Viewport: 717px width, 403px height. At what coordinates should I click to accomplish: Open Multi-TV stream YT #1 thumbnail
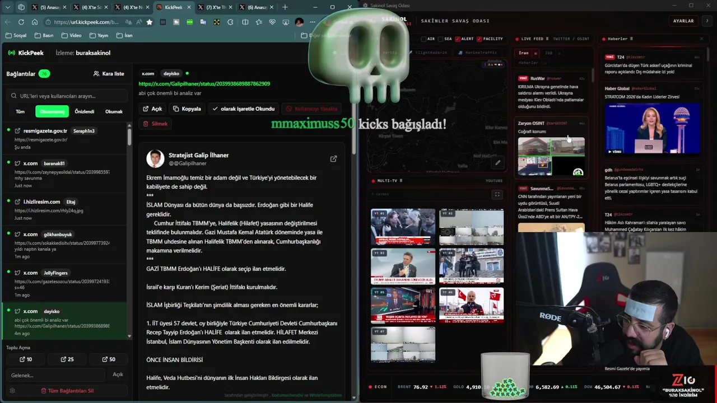pyautogui.click(x=403, y=227)
